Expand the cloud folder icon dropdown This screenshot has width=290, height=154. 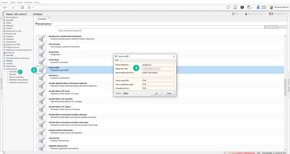253,7
